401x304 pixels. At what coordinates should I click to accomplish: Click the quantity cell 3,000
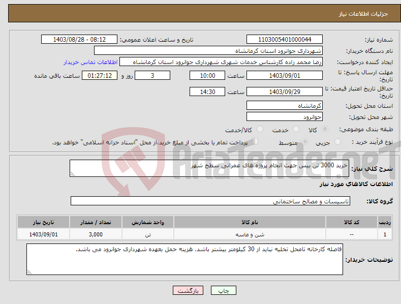(96, 234)
